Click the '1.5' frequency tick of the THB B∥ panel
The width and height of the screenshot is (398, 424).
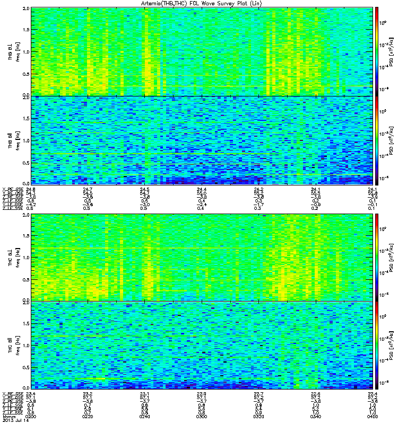pyautogui.click(x=26, y=118)
